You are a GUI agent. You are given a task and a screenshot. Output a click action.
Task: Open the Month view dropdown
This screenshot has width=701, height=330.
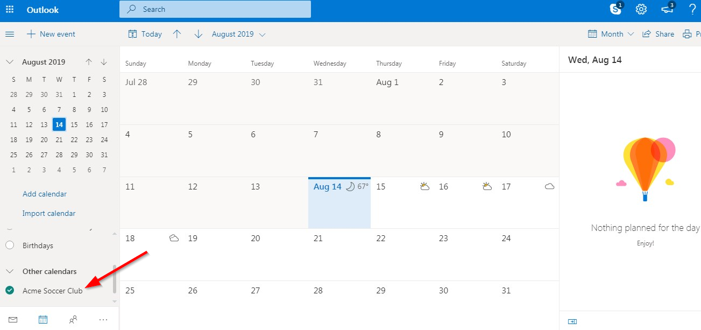tap(611, 34)
